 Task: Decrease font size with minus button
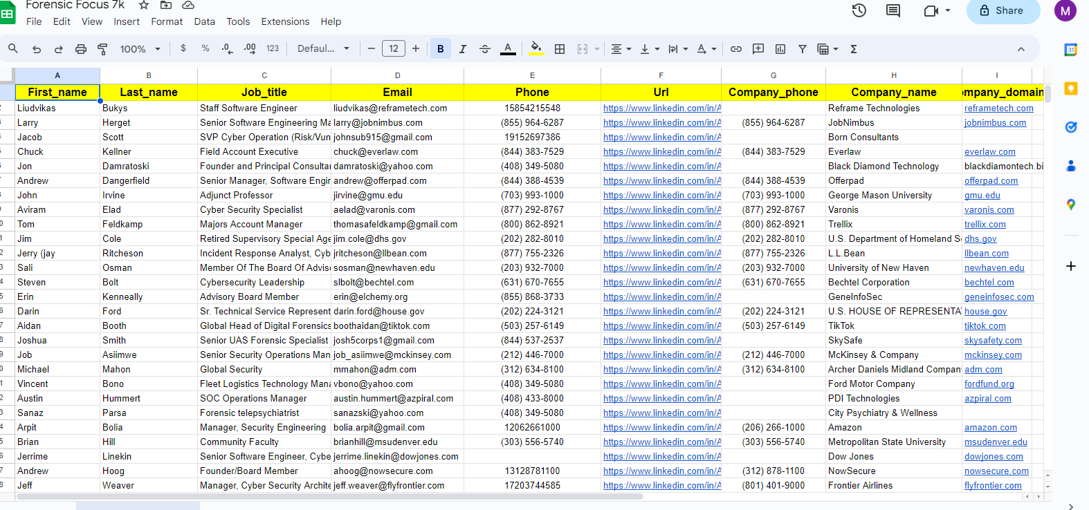372,48
